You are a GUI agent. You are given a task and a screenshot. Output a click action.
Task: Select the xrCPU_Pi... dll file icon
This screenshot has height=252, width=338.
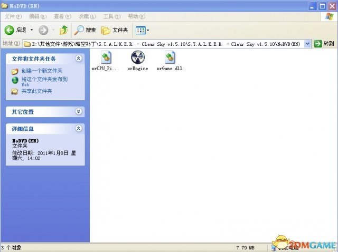(106, 57)
